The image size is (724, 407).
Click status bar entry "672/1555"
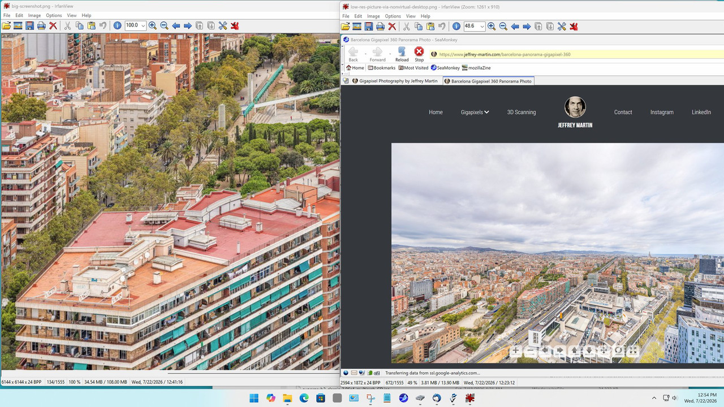[x=395, y=383]
